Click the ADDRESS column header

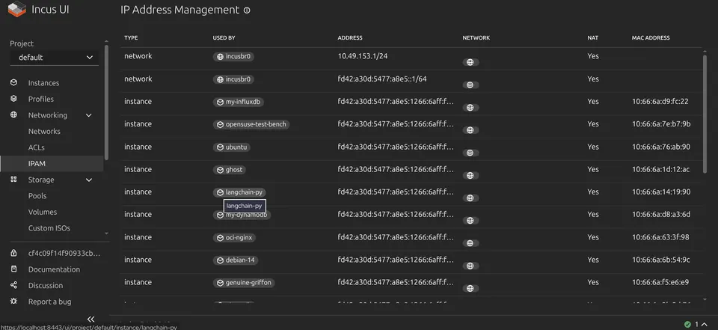[350, 38]
